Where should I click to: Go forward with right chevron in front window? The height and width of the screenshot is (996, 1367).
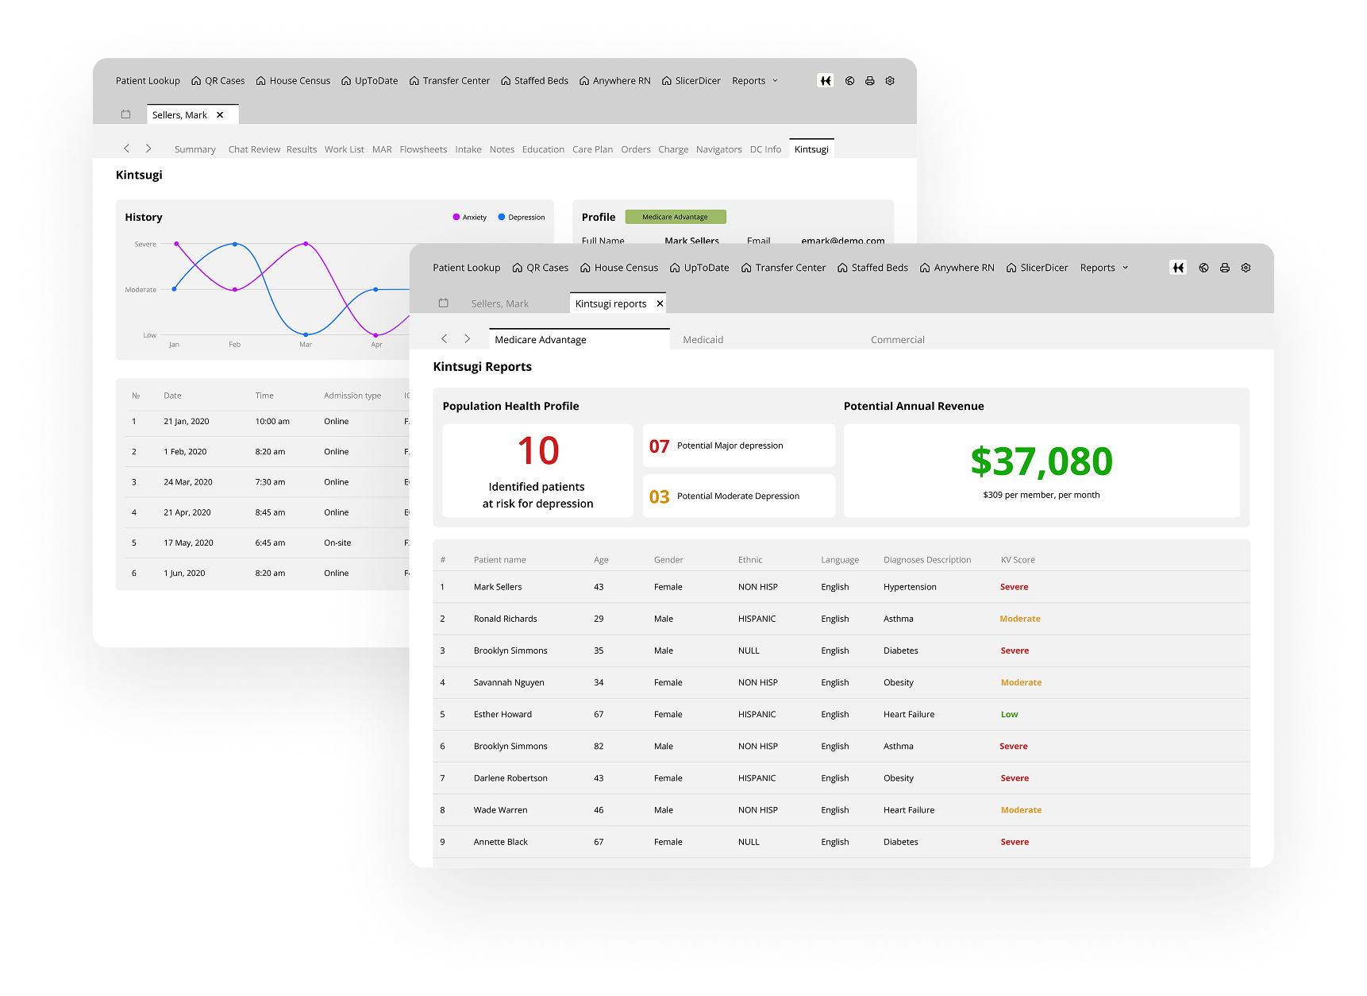tap(468, 338)
